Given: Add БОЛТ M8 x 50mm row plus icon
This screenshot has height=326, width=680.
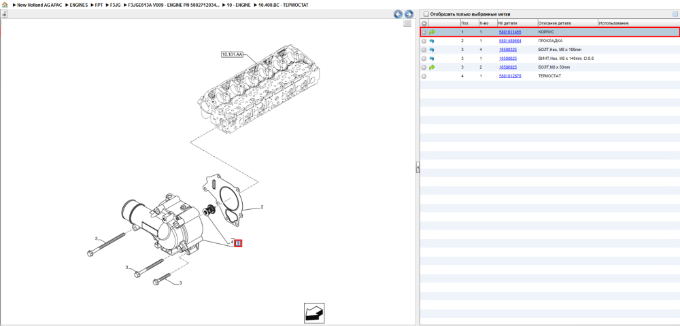Looking at the screenshot, I should point(424,67).
